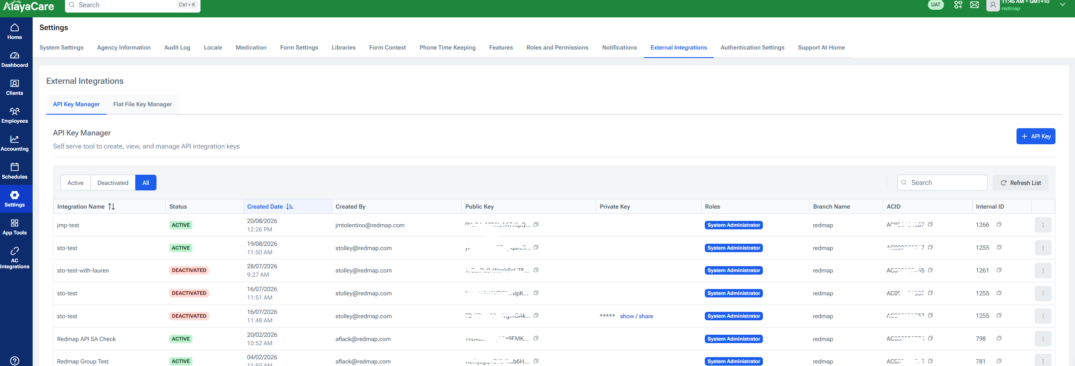Open the Roles and Permissions tab
Viewport: 1075px width, 366px height.
(557, 47)
